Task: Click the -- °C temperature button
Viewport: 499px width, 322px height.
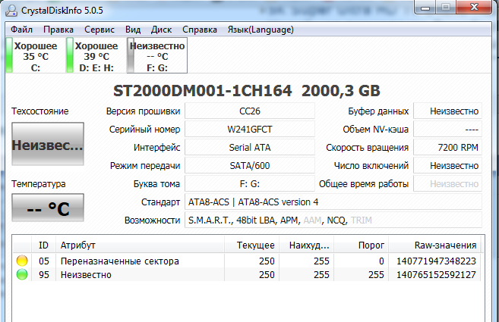Action: 48,208
